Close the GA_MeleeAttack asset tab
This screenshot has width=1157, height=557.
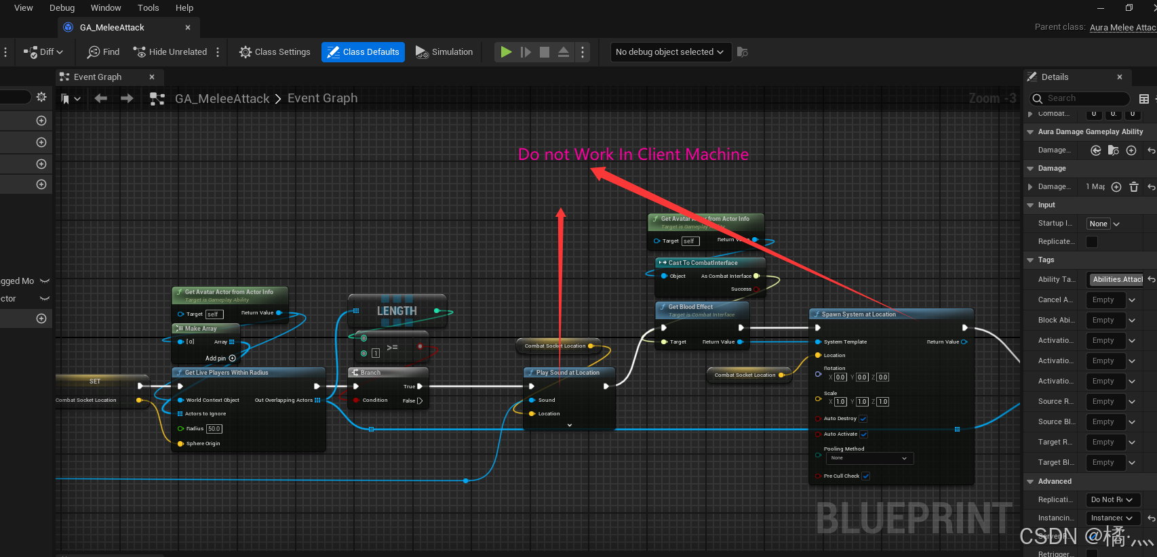(188, 28)
